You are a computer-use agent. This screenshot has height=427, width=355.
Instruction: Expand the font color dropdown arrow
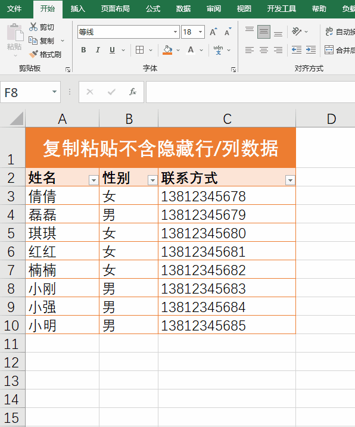[x=201, y=50]
